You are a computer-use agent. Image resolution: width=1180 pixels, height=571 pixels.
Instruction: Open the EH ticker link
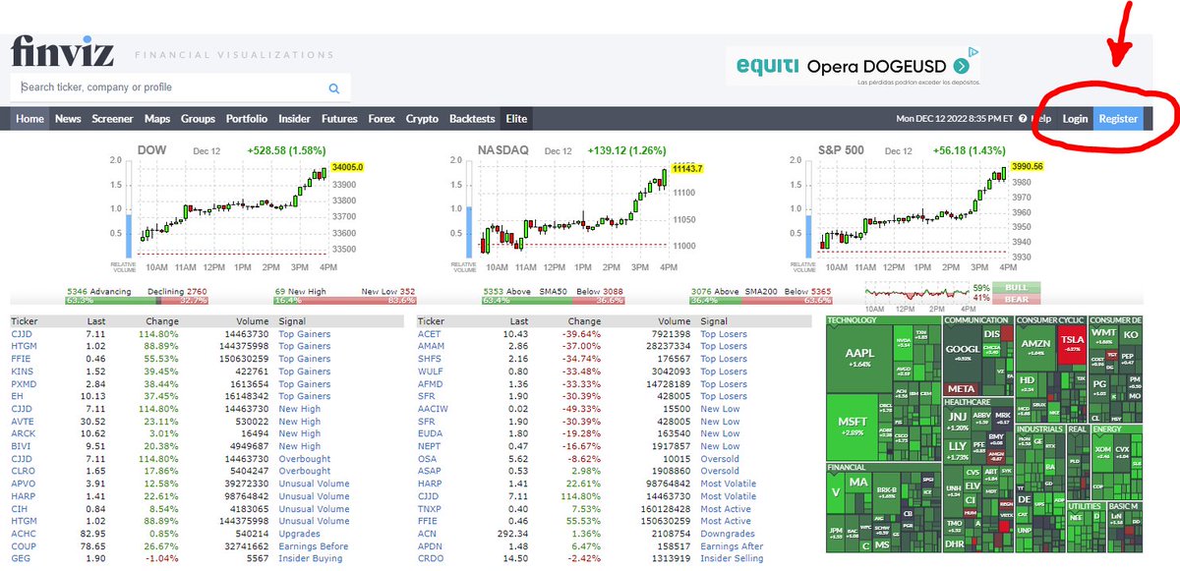(x=17, y=396)
